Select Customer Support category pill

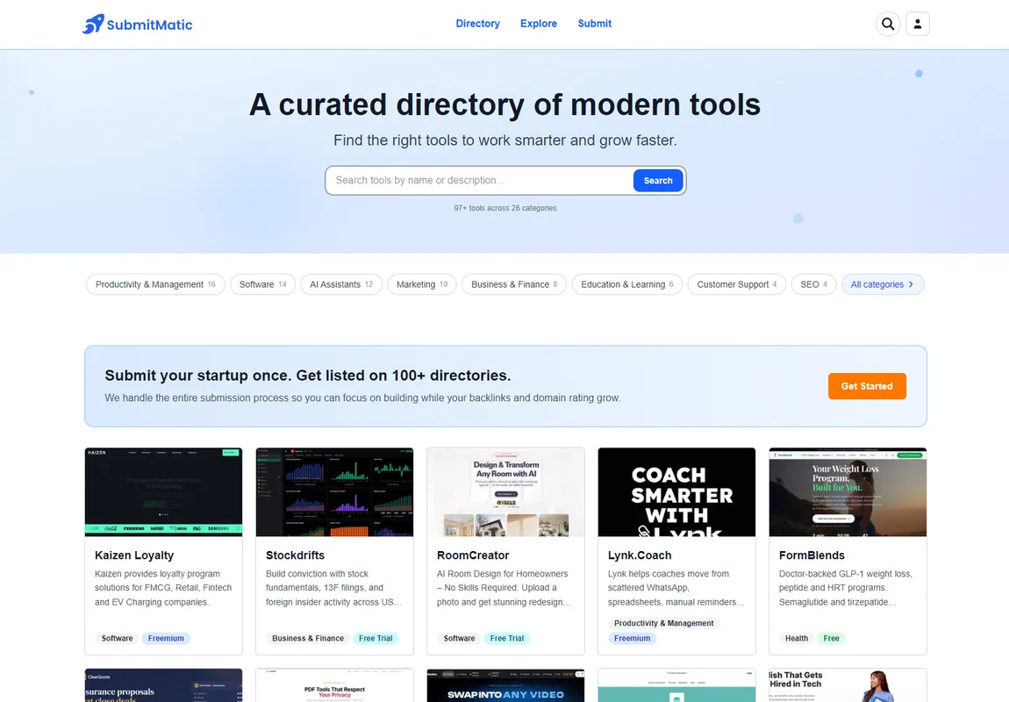(736, 284)
